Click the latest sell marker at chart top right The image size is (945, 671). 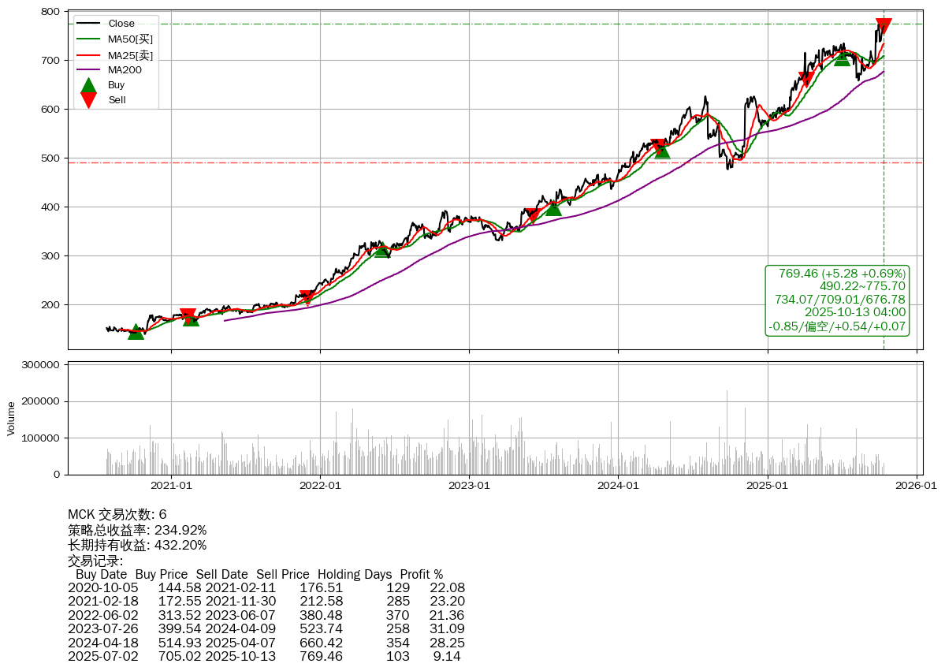[884, 26]
